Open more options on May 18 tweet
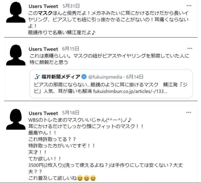 [189, 113]
